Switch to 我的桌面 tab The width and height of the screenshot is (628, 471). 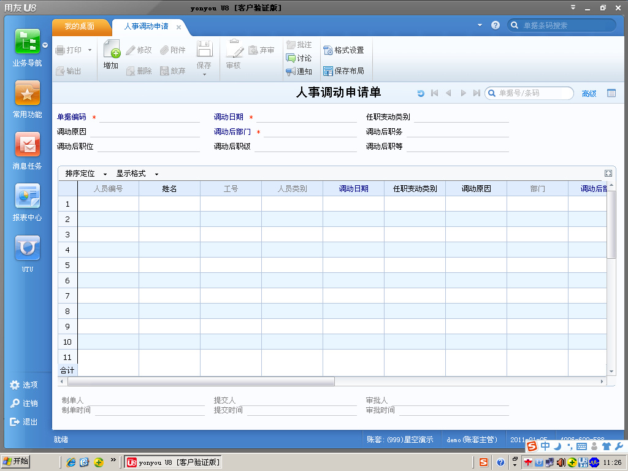pos(80,26)
